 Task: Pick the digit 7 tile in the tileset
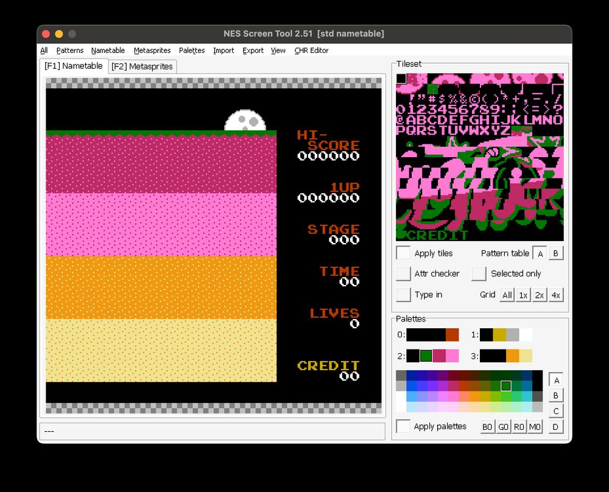tap(474, 110)
